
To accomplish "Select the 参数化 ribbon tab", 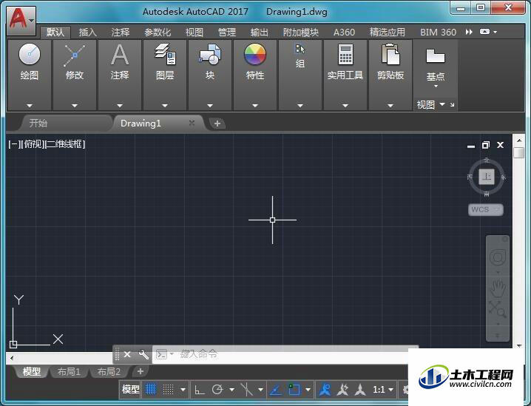I will coord(158,33).
